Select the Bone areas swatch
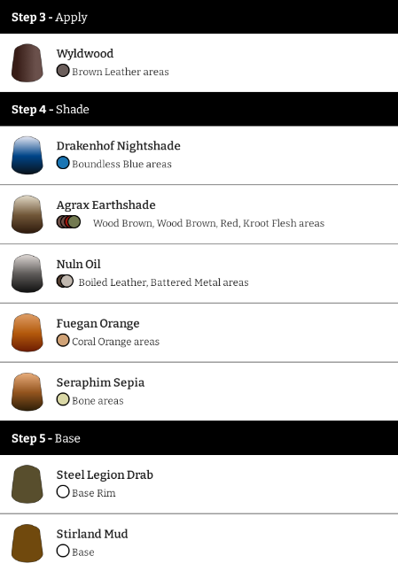Viewport: 398px width, 571px height. tap(63, 399)
